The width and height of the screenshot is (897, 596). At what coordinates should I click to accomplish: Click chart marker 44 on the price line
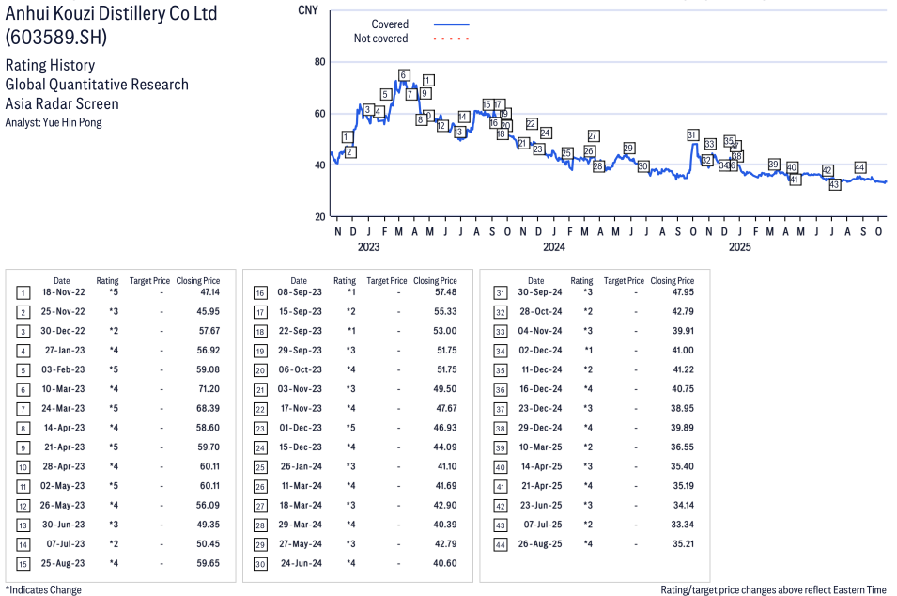[860, 167]
